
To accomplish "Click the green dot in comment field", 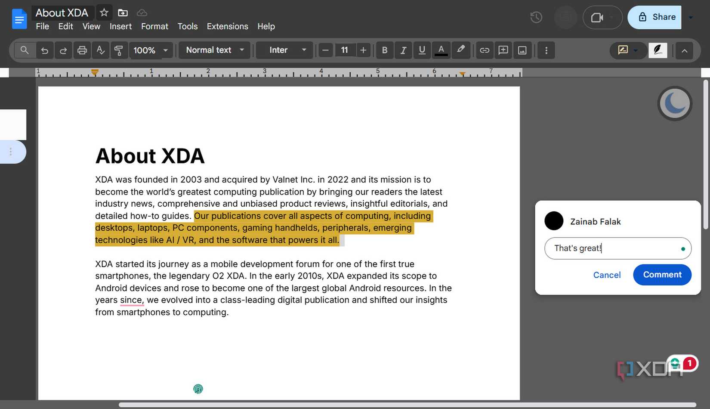I will coord(683,249).
